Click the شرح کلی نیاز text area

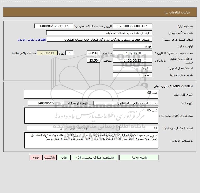[91, 94]
